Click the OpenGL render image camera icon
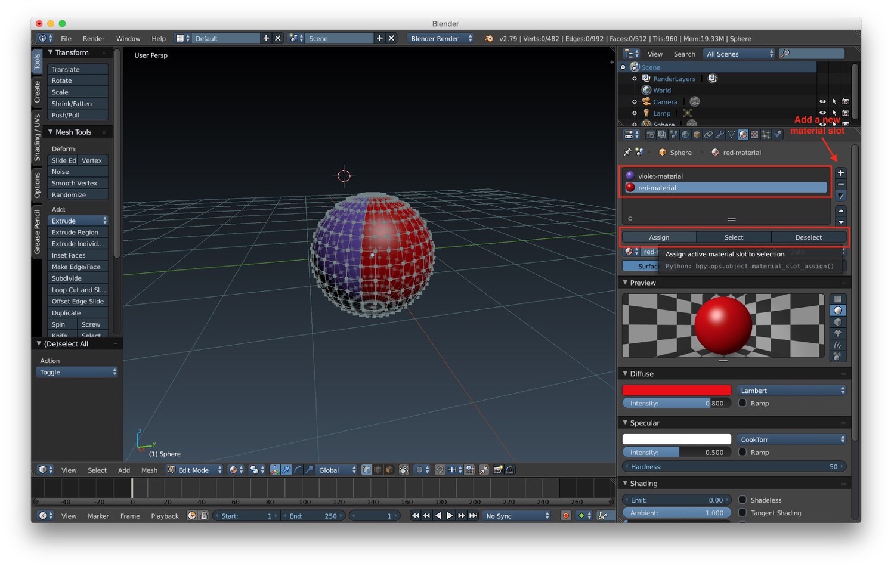Image resolution: width=891 pixels, height=567 pixels. coord(498,470)
